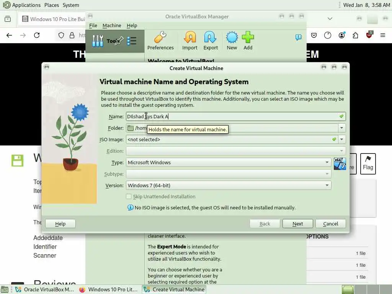Open Firefox Pocket save icon

click(x=314, y=35)
